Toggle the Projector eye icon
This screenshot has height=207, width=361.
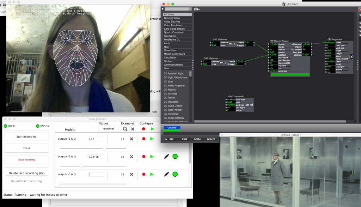329,39
